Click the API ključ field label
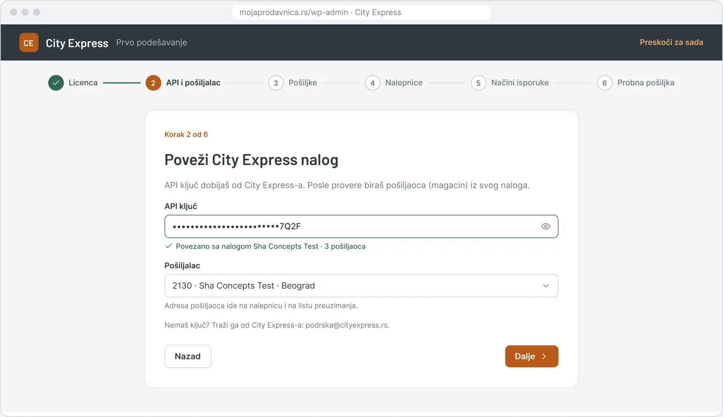 pyautogui.click(x=181, y=206)
